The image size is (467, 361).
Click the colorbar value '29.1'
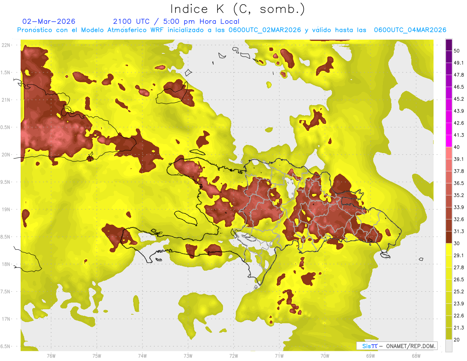click(458, 255)
